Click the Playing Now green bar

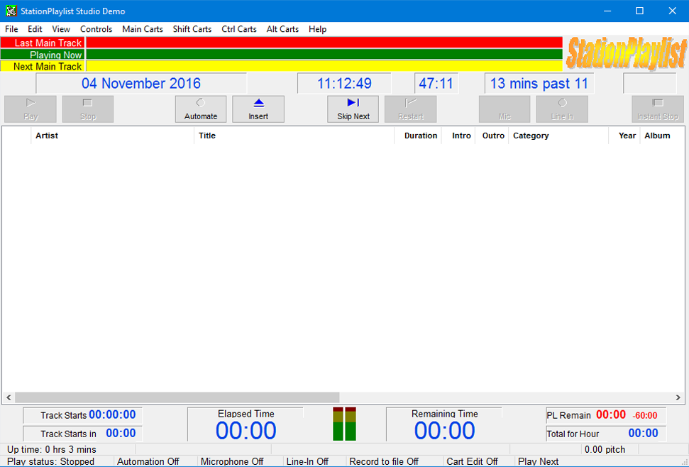(x=324, y=55)
